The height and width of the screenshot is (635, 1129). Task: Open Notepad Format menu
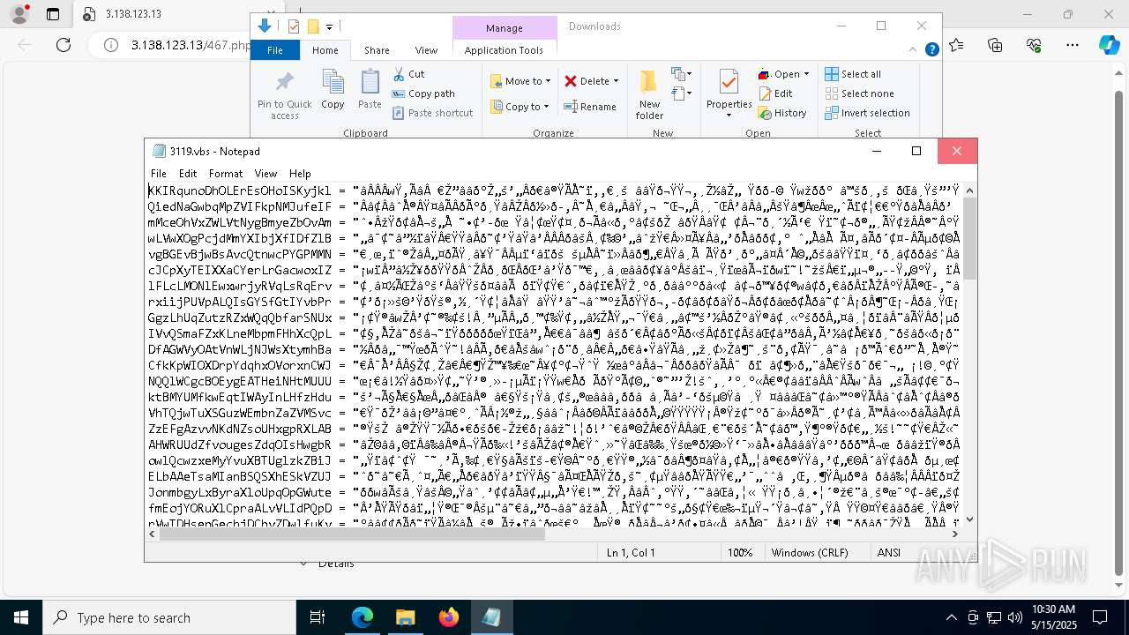[226, 174]
